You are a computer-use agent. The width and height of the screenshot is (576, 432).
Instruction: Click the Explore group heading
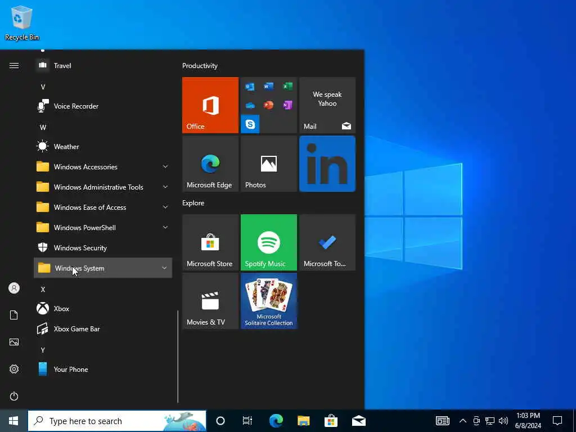point(193,202)
